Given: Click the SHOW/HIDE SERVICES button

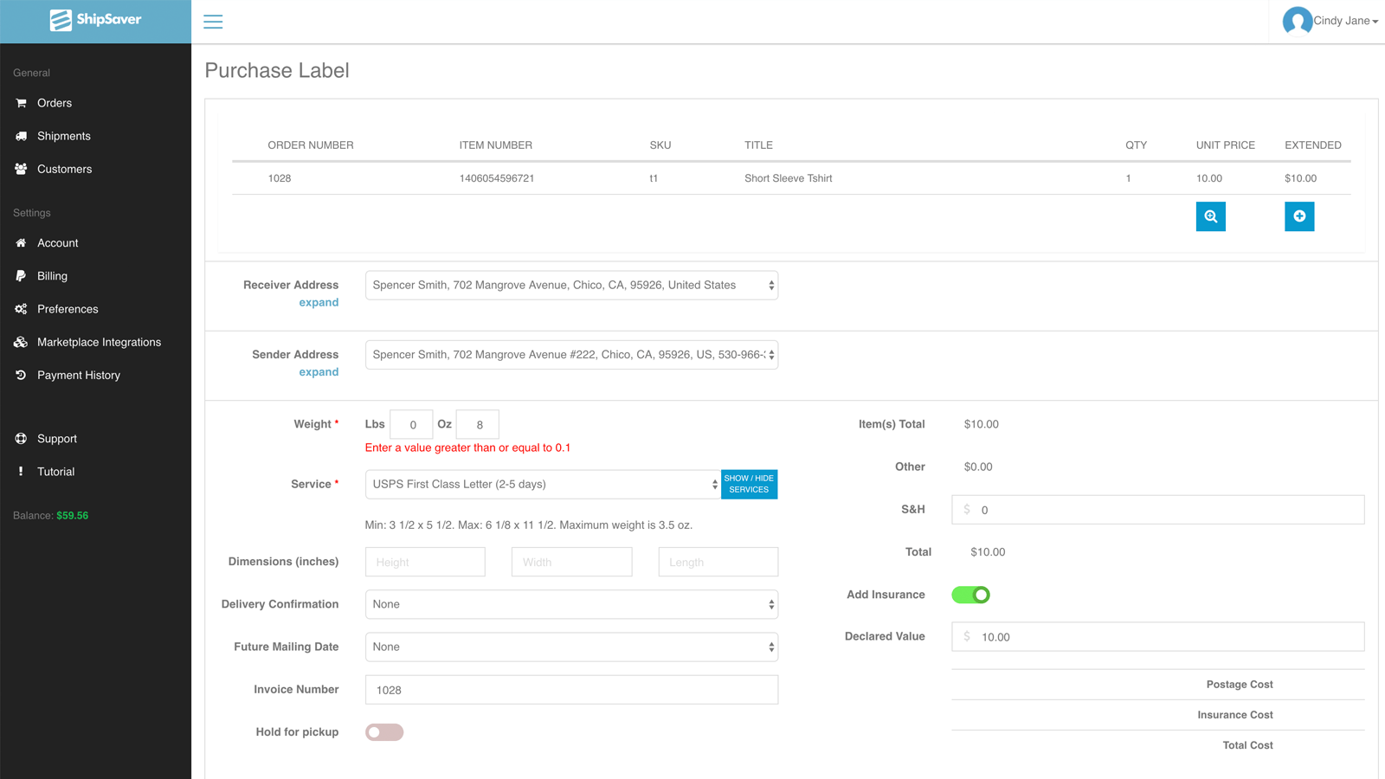Looking at the screenshot, I should coord(749,484).
